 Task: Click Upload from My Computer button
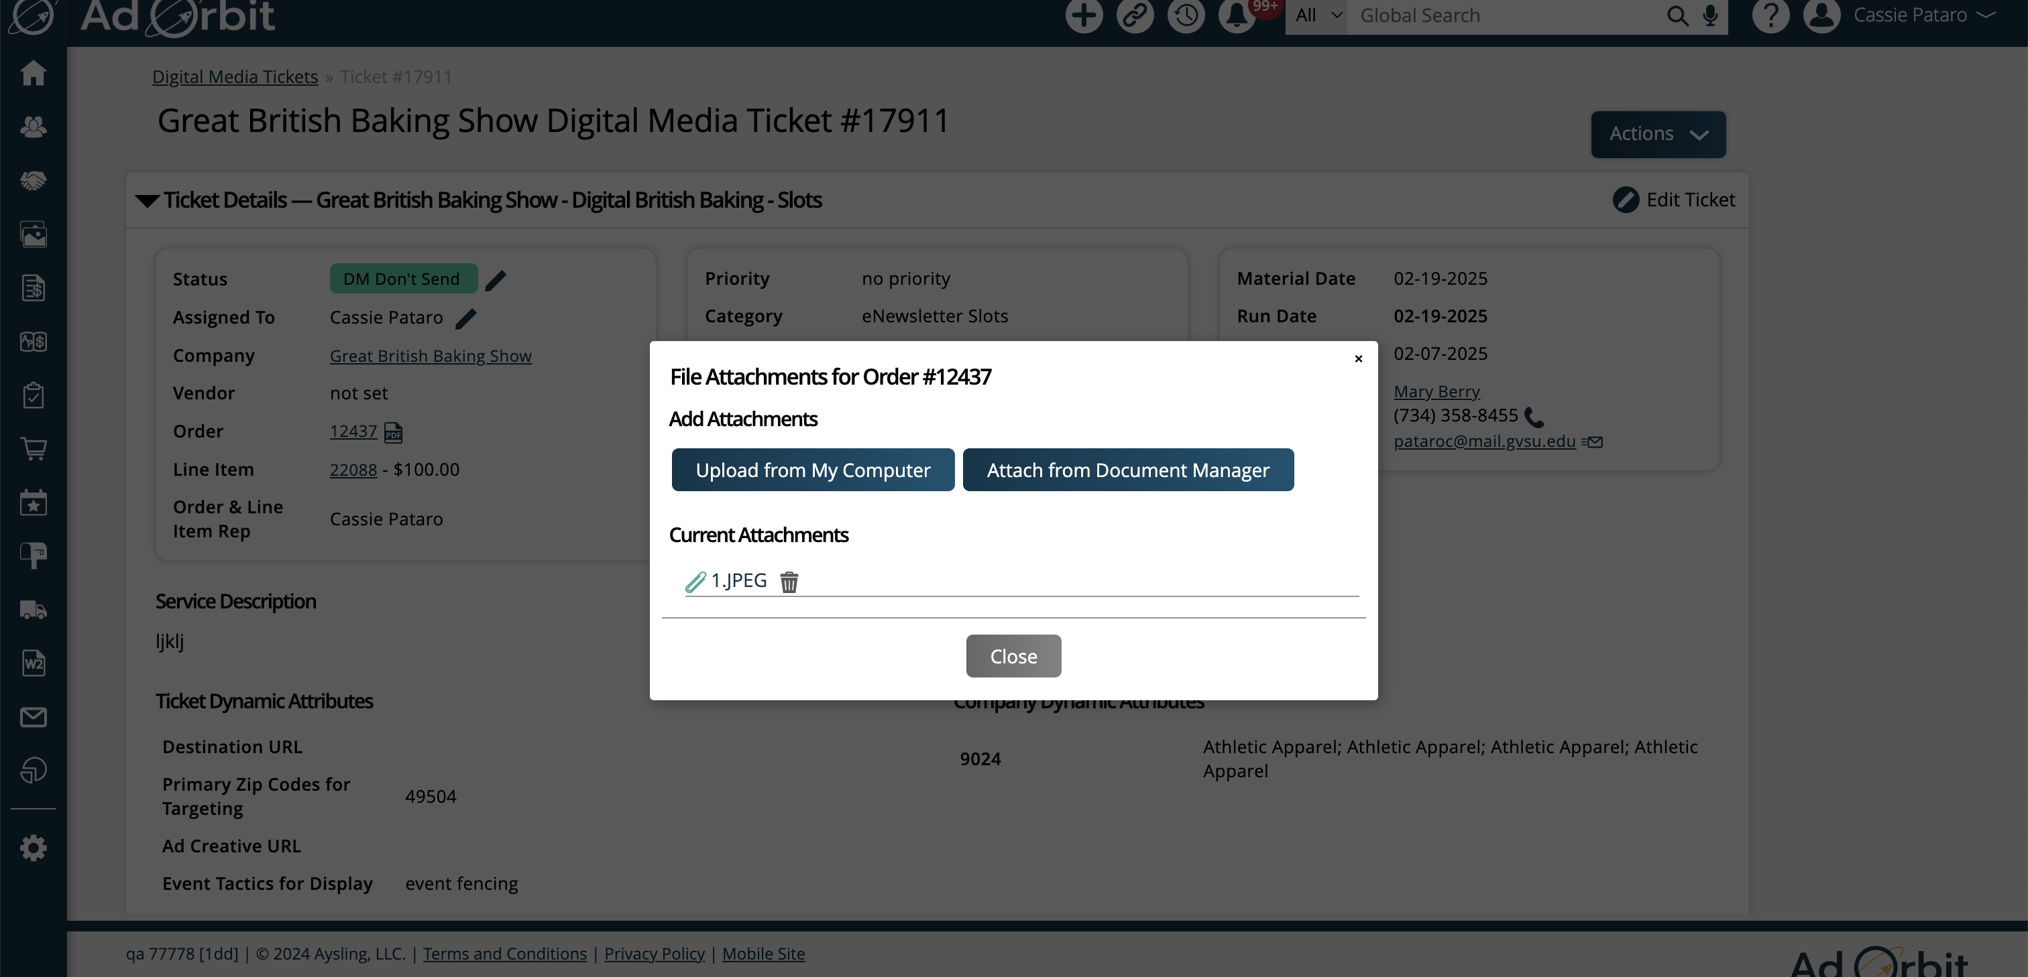812,469
